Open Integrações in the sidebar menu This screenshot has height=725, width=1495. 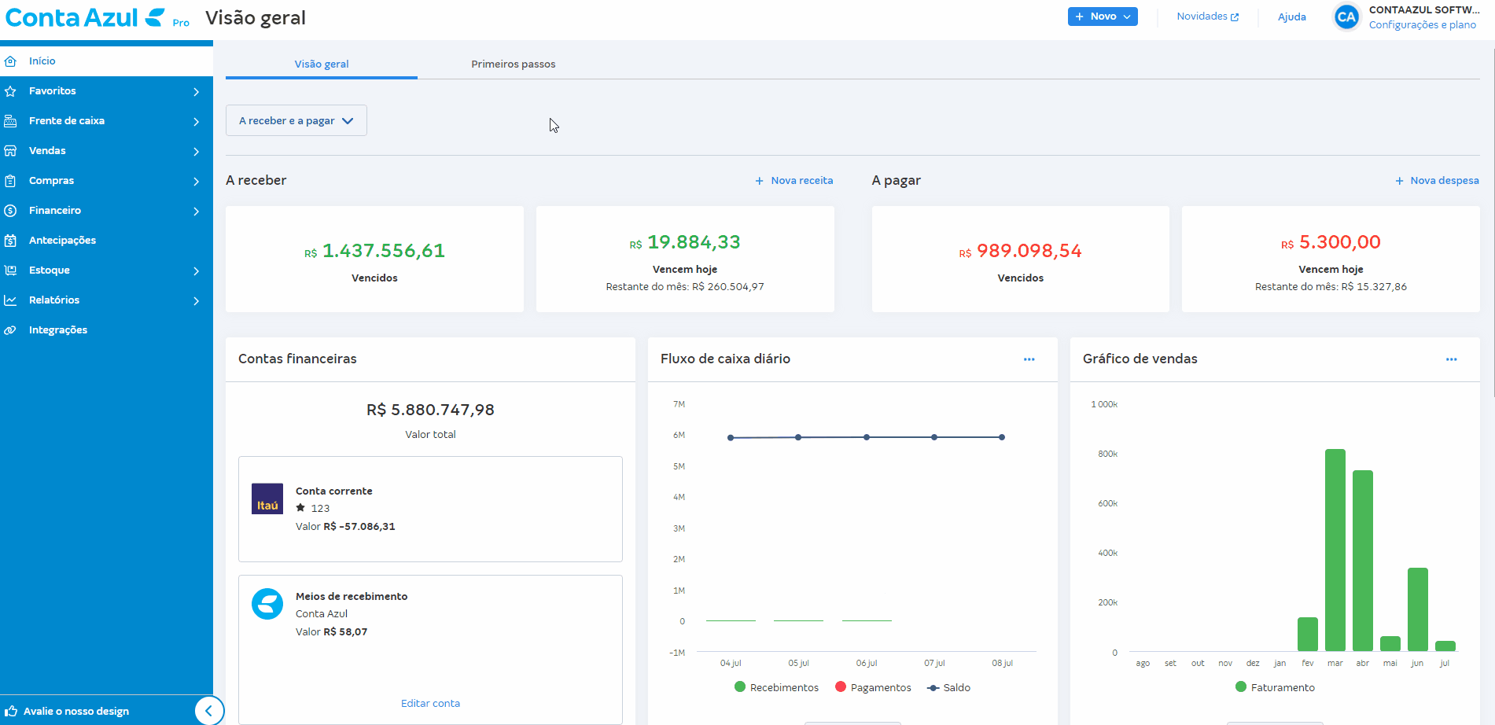pyautogui.click(x=106, y=330)
